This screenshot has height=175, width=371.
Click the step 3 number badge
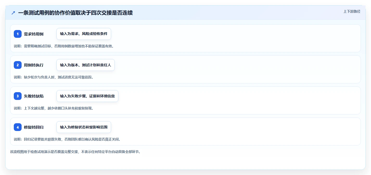[18, 96]
